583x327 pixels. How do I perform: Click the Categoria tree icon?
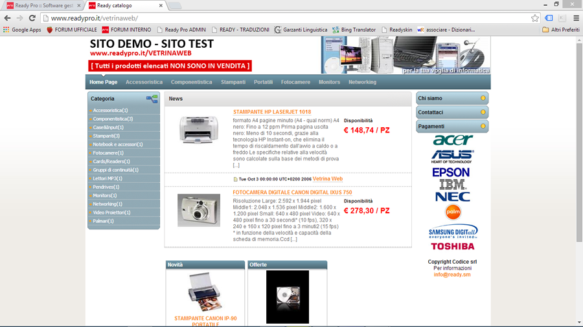pyautogui.click(x=152, y=99)
